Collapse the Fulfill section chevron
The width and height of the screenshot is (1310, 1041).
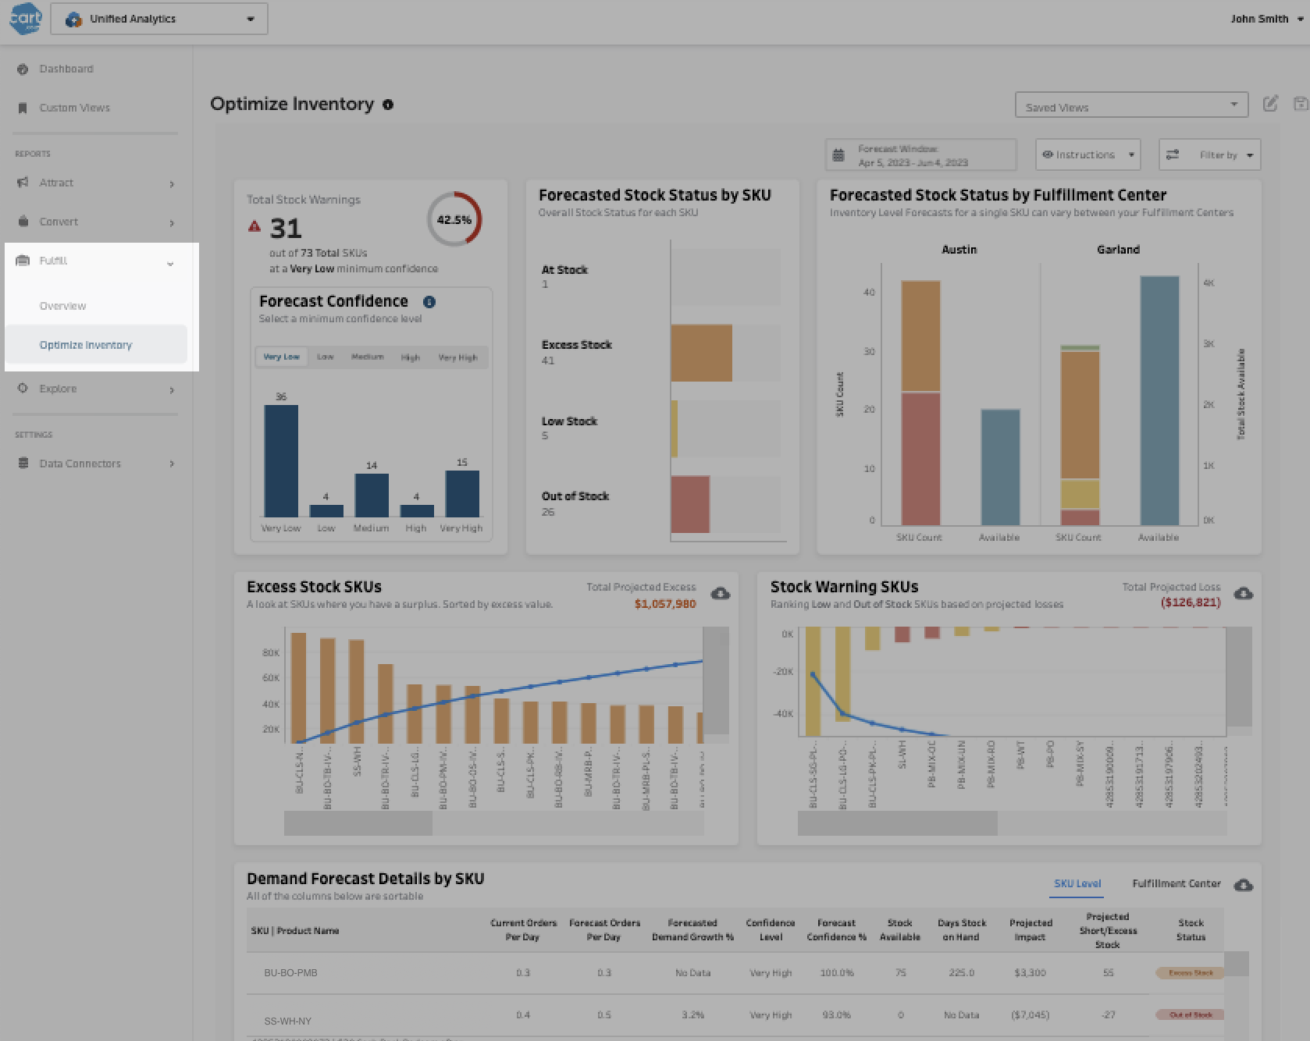pos(170,264)
